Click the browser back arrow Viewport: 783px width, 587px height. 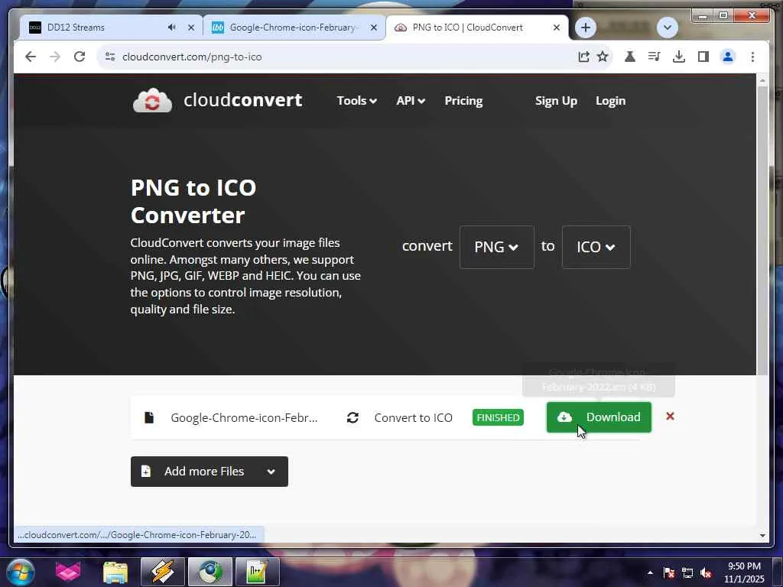pos(31,57)
